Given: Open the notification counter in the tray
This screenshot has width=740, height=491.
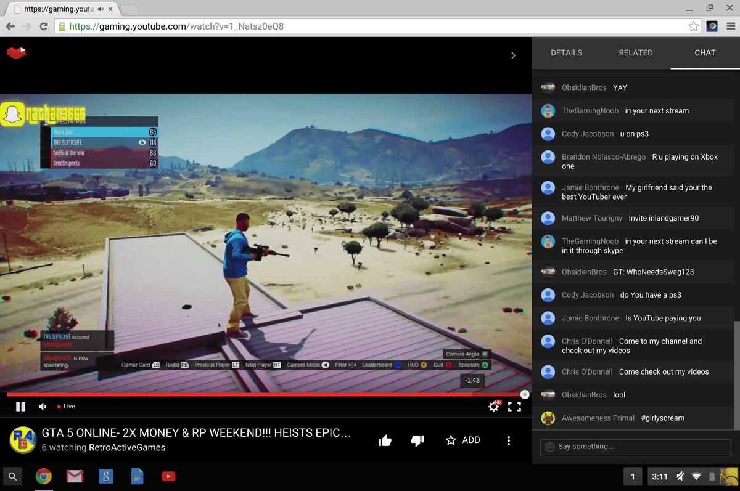Looking at the screenshot, I should coord(632,476).
